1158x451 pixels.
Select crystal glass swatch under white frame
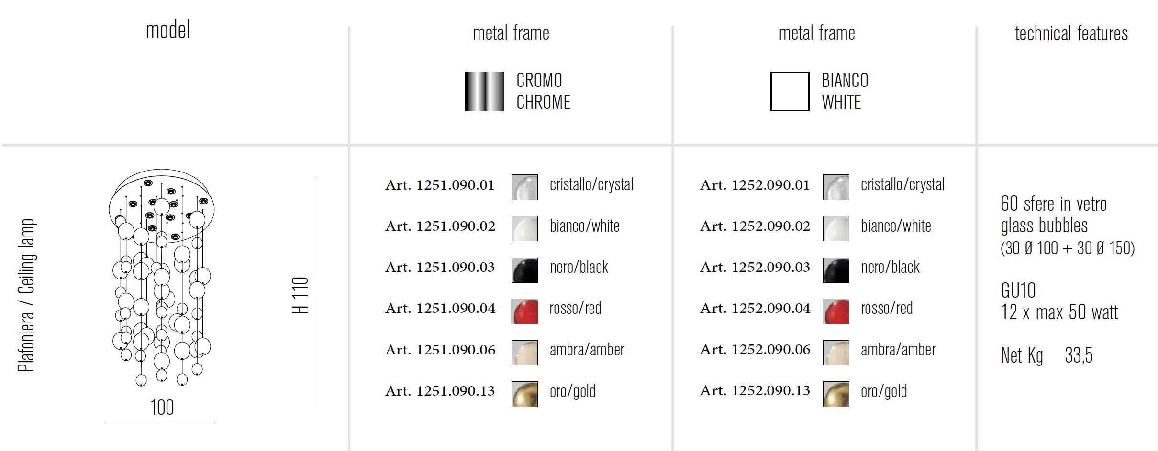pos(836,187)
